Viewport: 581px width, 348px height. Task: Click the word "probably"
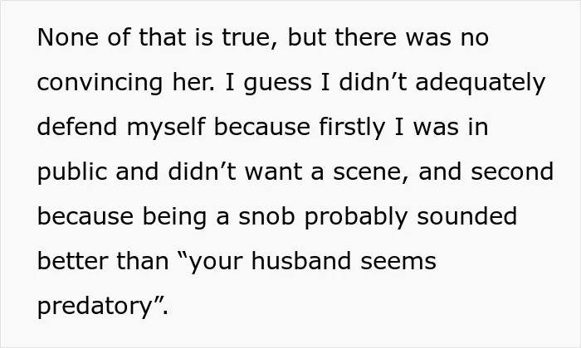point(356,217)
